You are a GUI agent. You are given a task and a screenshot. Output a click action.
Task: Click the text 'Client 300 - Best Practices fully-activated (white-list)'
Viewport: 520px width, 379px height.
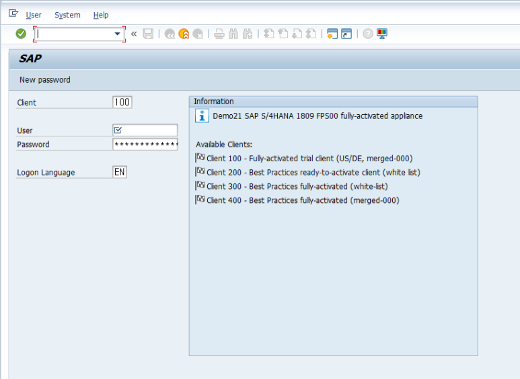297,186
